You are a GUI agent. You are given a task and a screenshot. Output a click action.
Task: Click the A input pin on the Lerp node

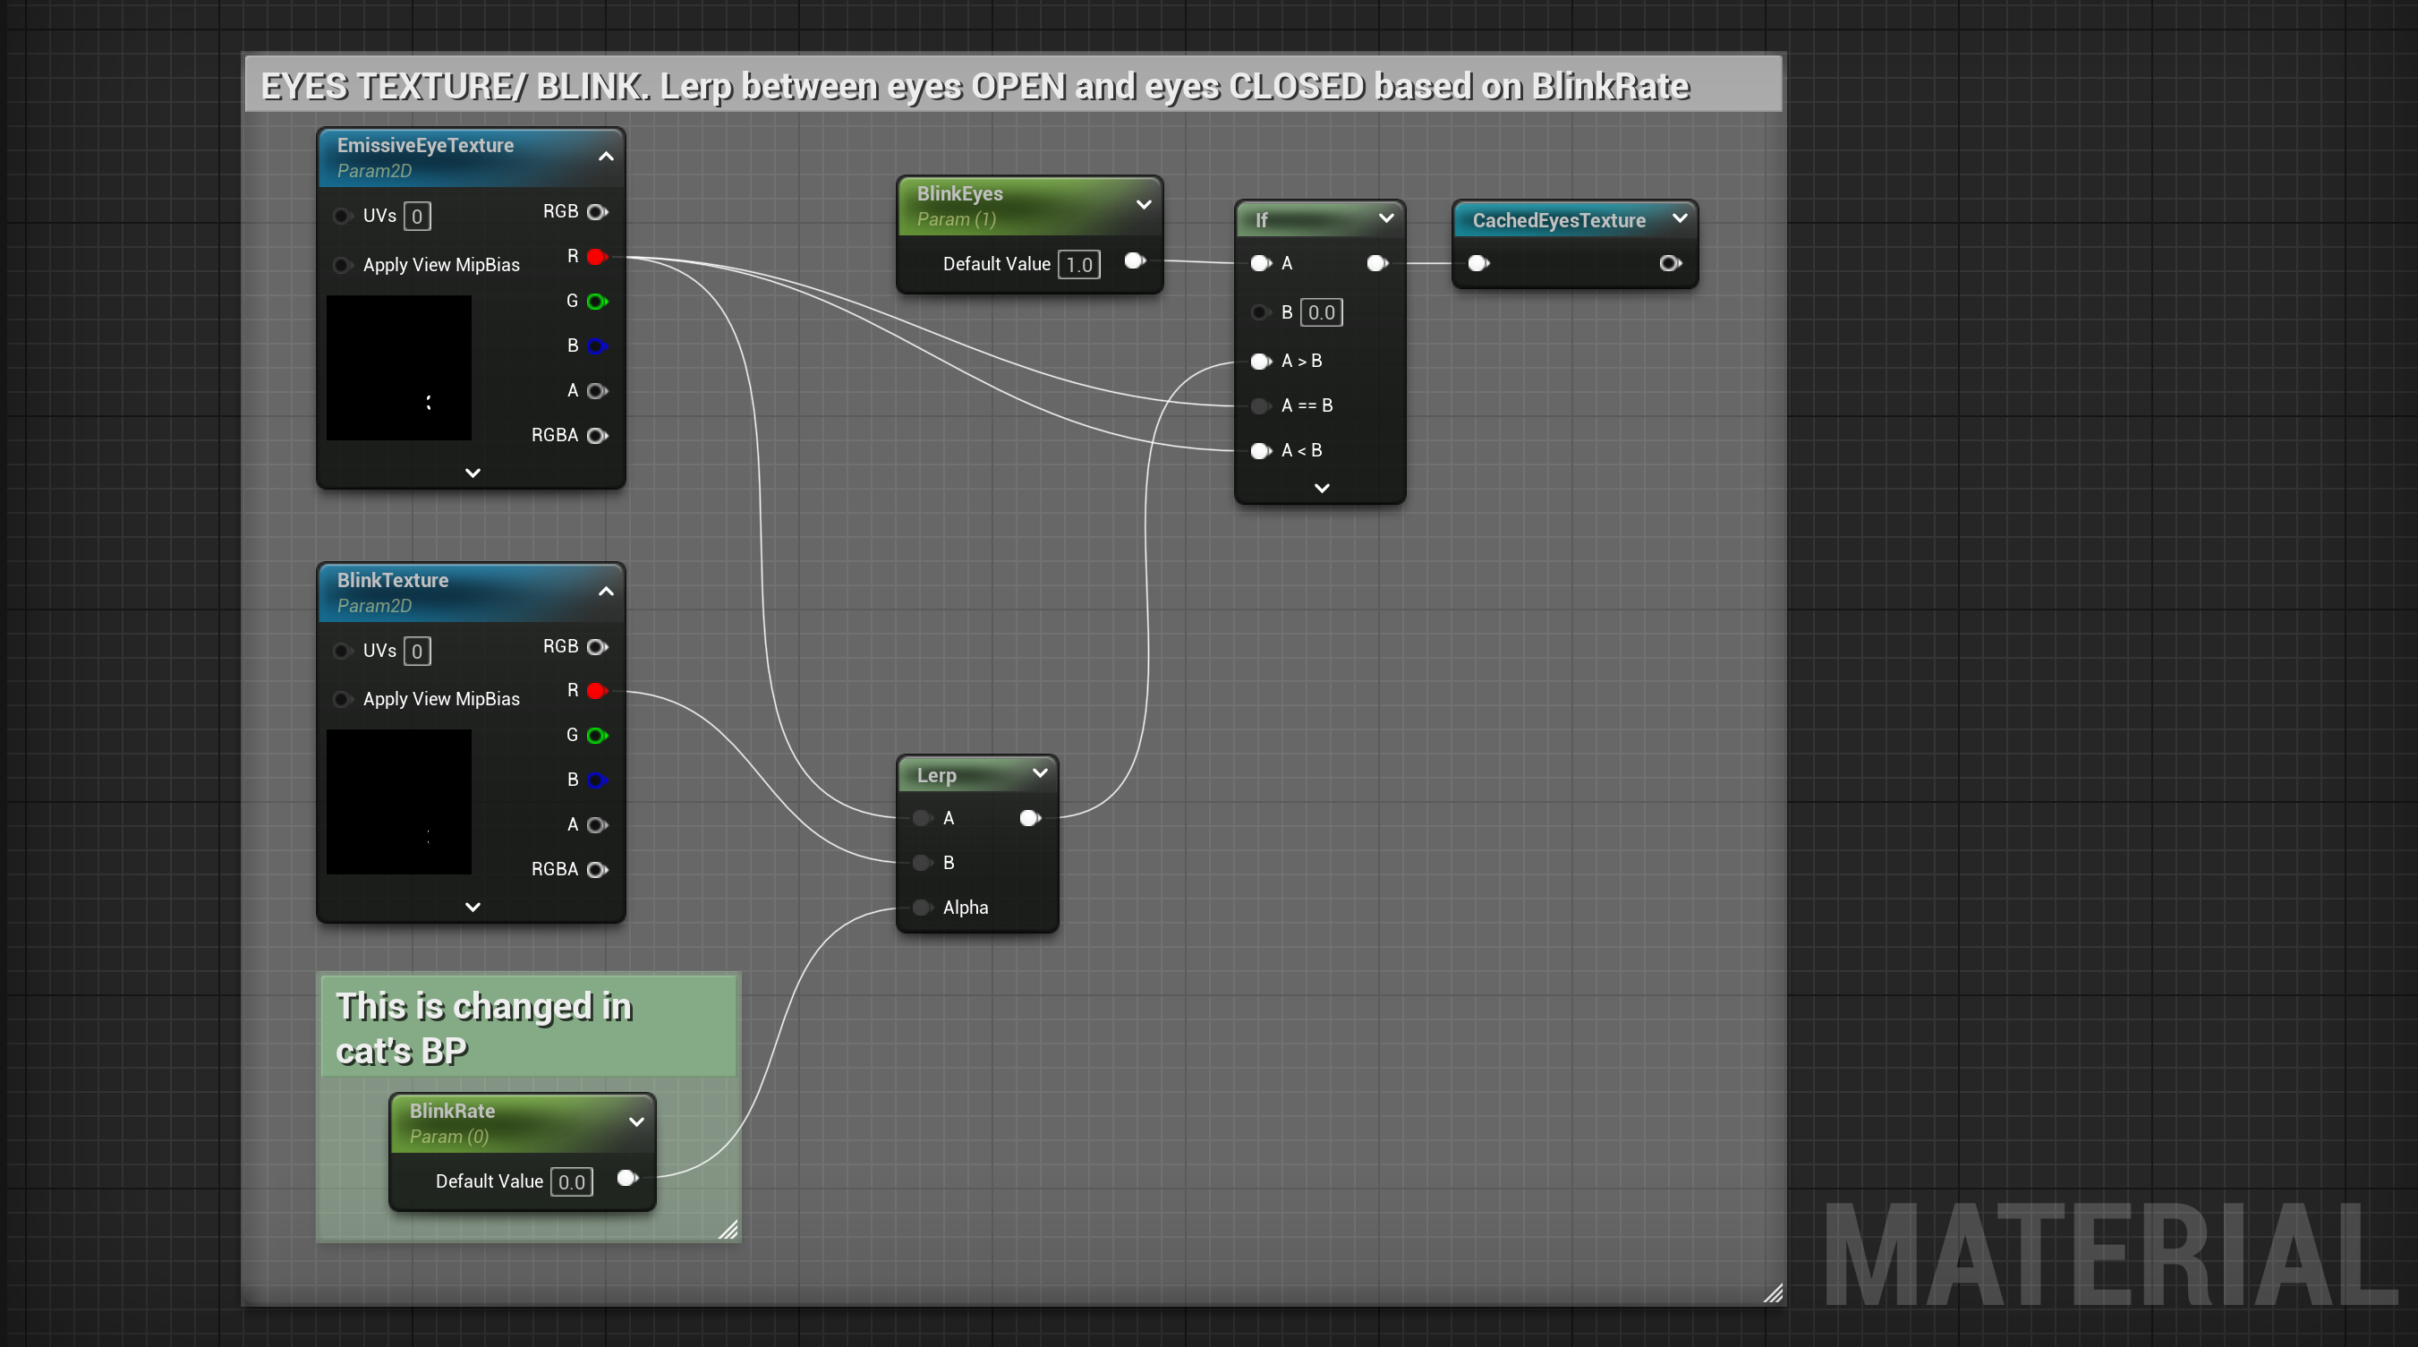click(x=923, y=819)
